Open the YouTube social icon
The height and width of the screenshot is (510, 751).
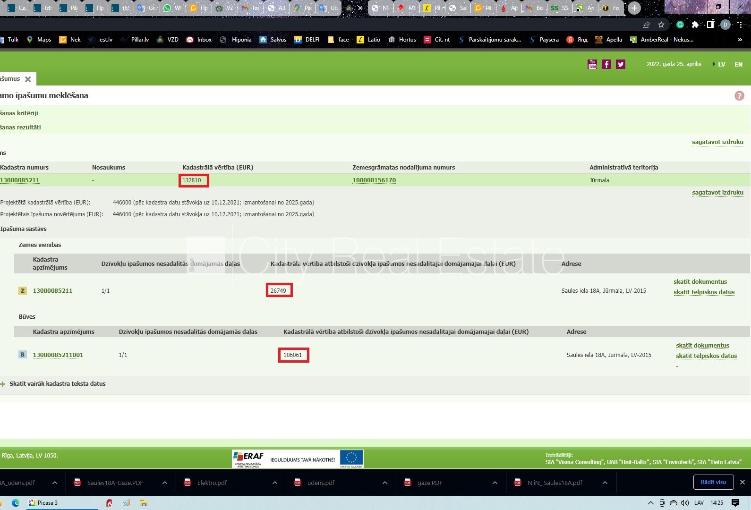(592, 64)
